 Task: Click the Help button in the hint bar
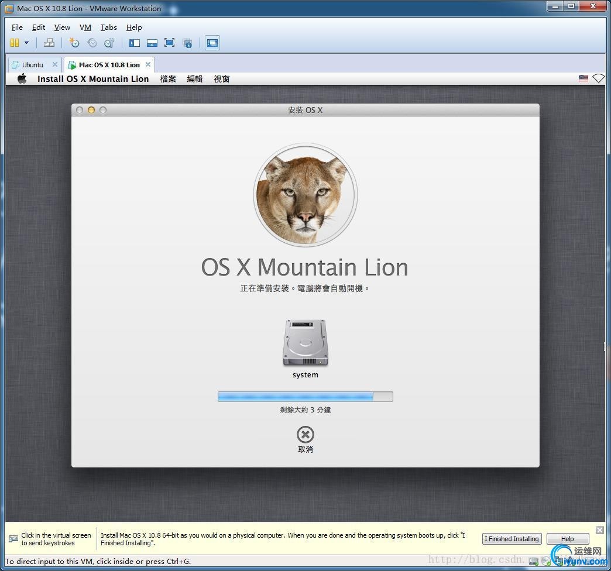pos(567,539)
